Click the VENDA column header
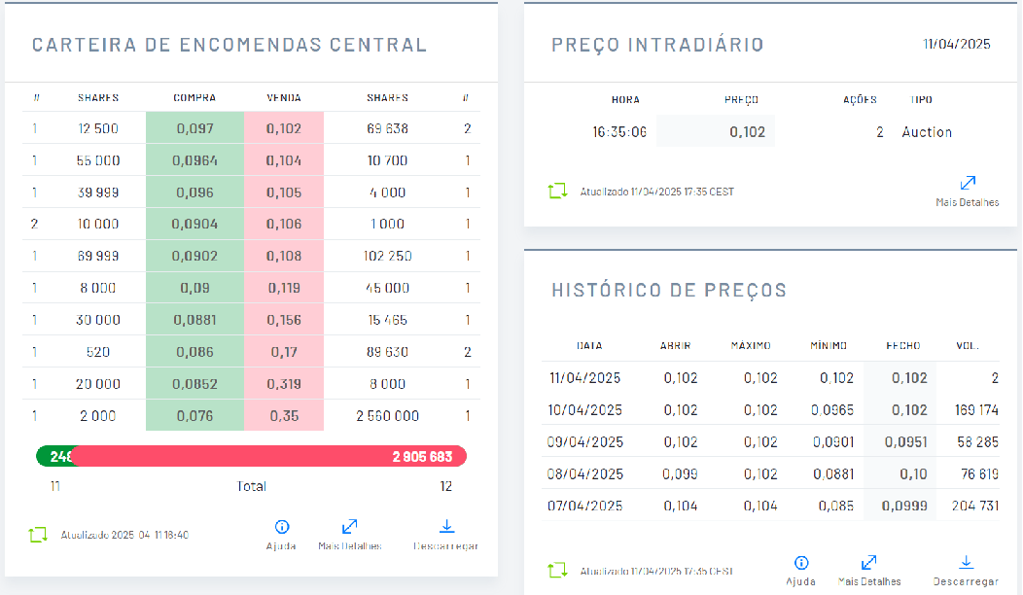 pos(284,98)
